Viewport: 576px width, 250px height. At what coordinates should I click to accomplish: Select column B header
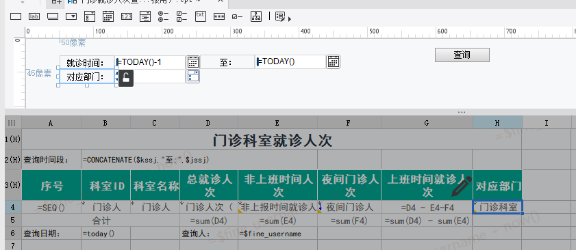click(105, 123)
